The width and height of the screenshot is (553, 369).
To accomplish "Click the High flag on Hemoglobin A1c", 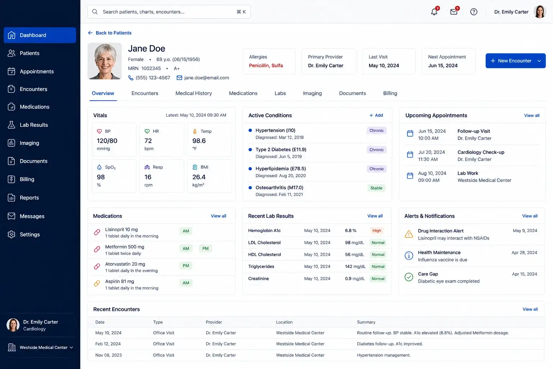I will click(x=377, y=231).
